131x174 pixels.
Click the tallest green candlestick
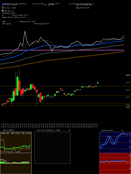pyautogui.click(x=17, y=86)
